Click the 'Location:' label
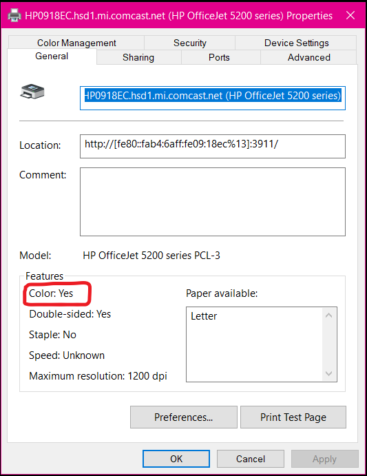367x476 pixels. [x=40, y=145]
